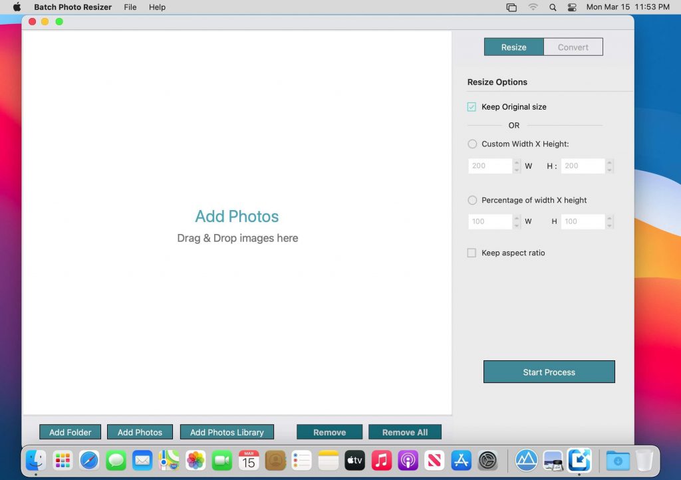Enable the Keep aspect ratio checkbox
The width and height of the screenshot is (681, 480).
(x=472, y=253)
